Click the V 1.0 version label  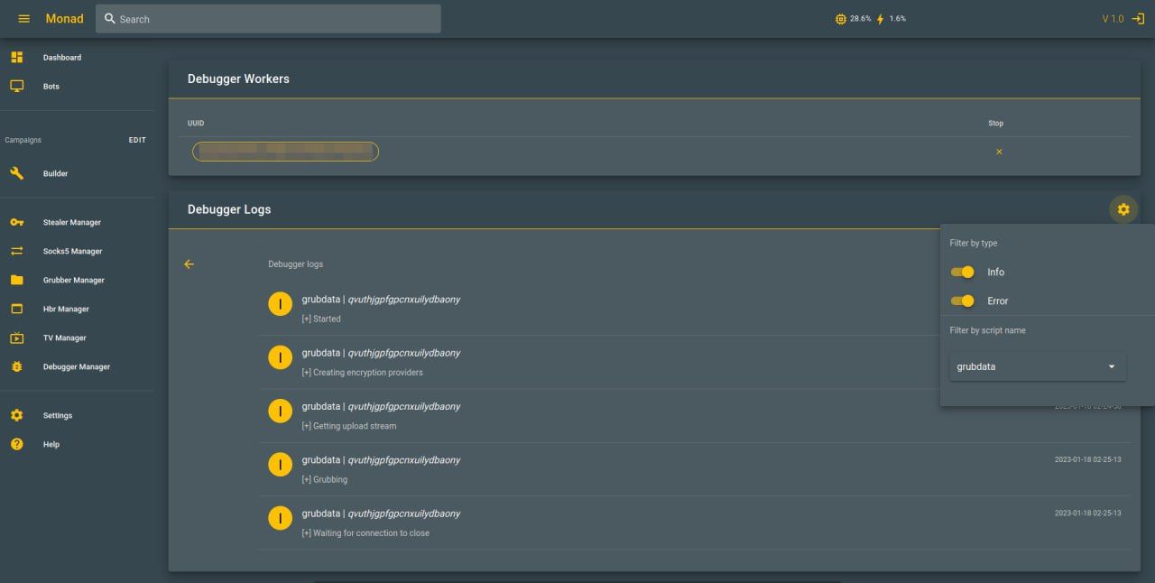1113,19
